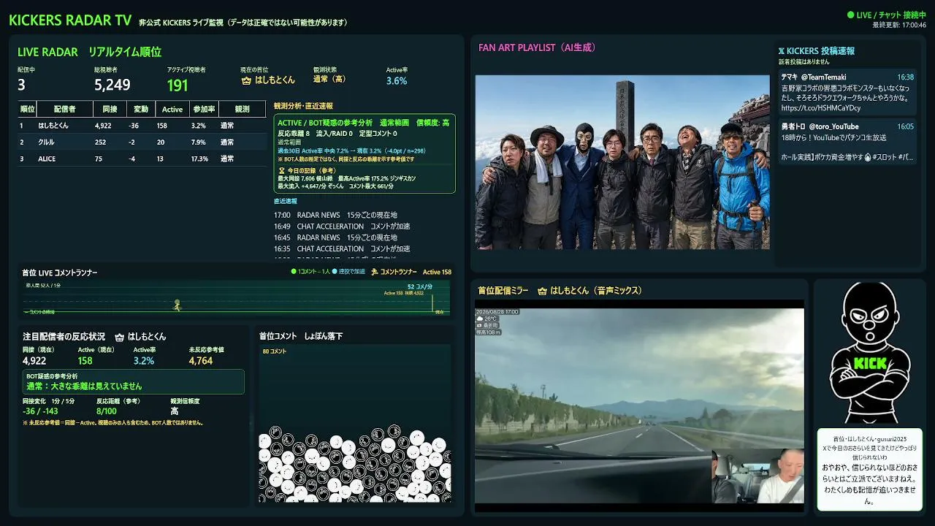Click the trophy icon next to 今日の記録
This screenshot has width=935, height=526.
pyautogui.click(x=280, y=169)
